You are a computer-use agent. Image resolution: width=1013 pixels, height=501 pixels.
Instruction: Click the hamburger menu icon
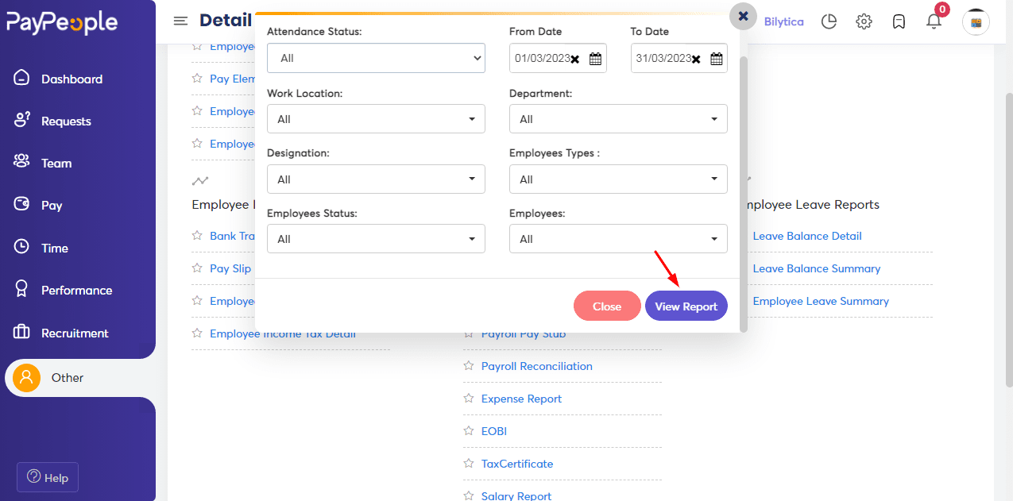[x=181, y=21]
